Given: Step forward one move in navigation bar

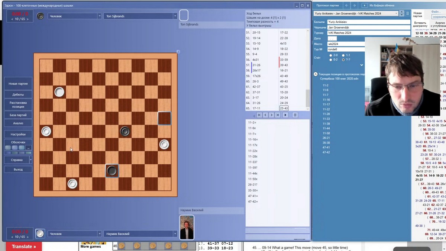Looking at the screenshot, I should coord(272,115).
